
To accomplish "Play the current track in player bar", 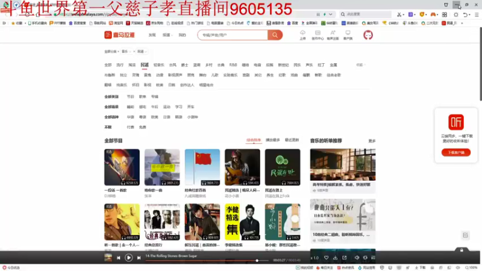I will click(x=129, y=258).
